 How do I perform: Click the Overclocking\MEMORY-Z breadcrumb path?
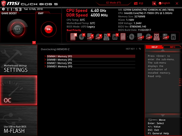[55, 49]
